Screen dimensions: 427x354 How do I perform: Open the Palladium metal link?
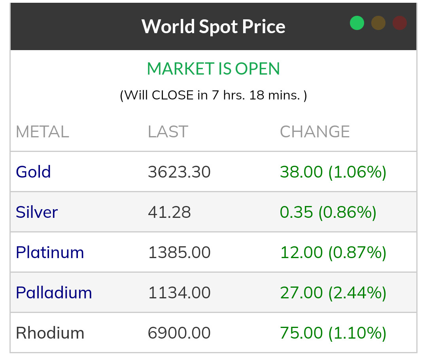[x=54, y=293]
